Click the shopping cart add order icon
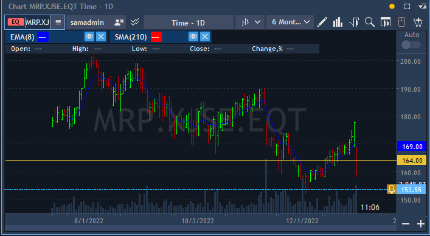The width and height of the screenshot is (430, 236). 418,23
